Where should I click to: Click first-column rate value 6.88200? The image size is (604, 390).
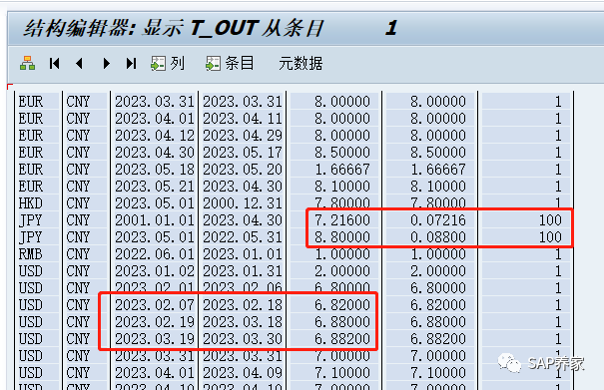[x=342, y=339]
